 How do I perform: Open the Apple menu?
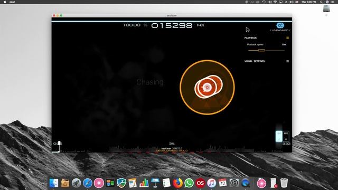click(5, 2)
